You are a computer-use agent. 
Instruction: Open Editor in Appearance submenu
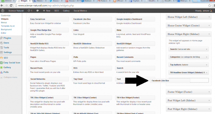(x=4, y=33)
